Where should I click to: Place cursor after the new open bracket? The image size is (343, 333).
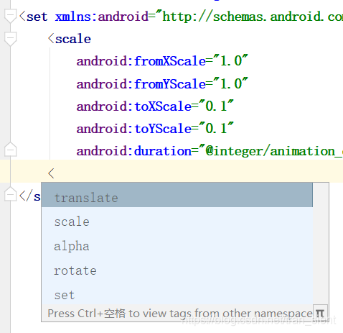[55, 173]
